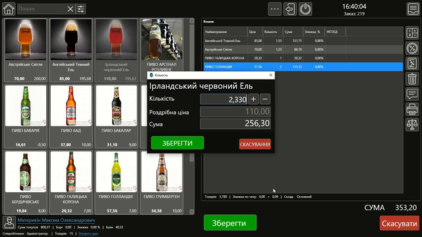This screenshot has width=422, height=237.
Task: Click the logout arrow icon
Action: pos(290,9)
